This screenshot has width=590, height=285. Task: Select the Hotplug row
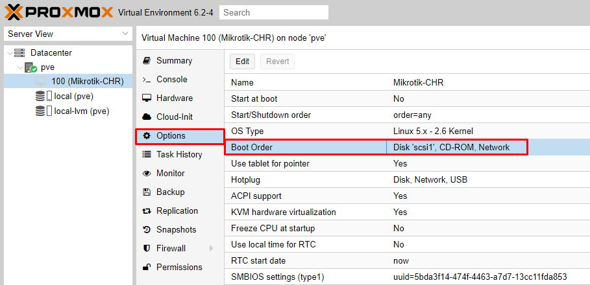(407, 180)
